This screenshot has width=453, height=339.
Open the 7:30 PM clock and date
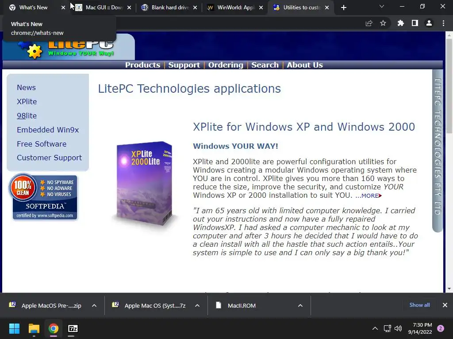pyautogui.click(x=420, y=328)
